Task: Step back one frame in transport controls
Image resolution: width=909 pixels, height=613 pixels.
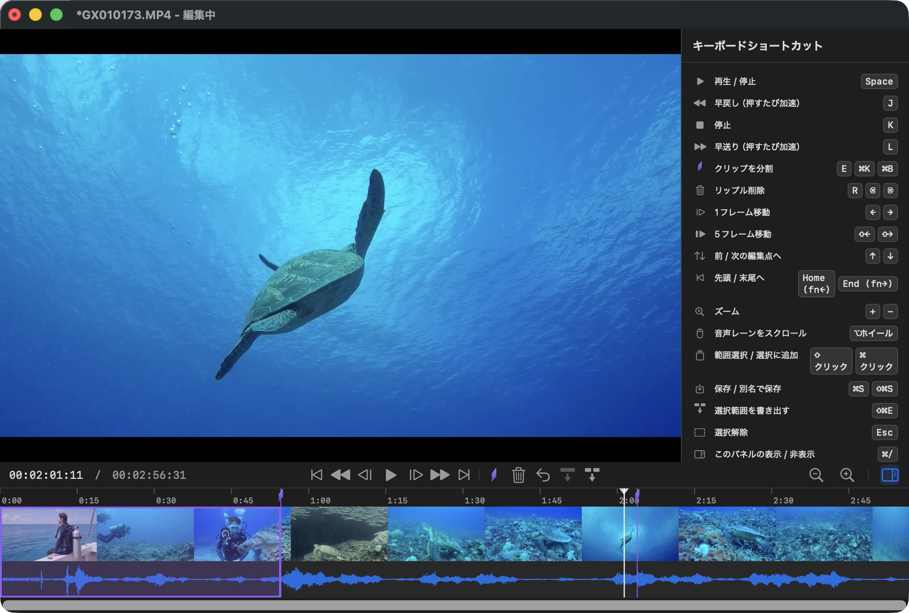Action: point(365,475)
